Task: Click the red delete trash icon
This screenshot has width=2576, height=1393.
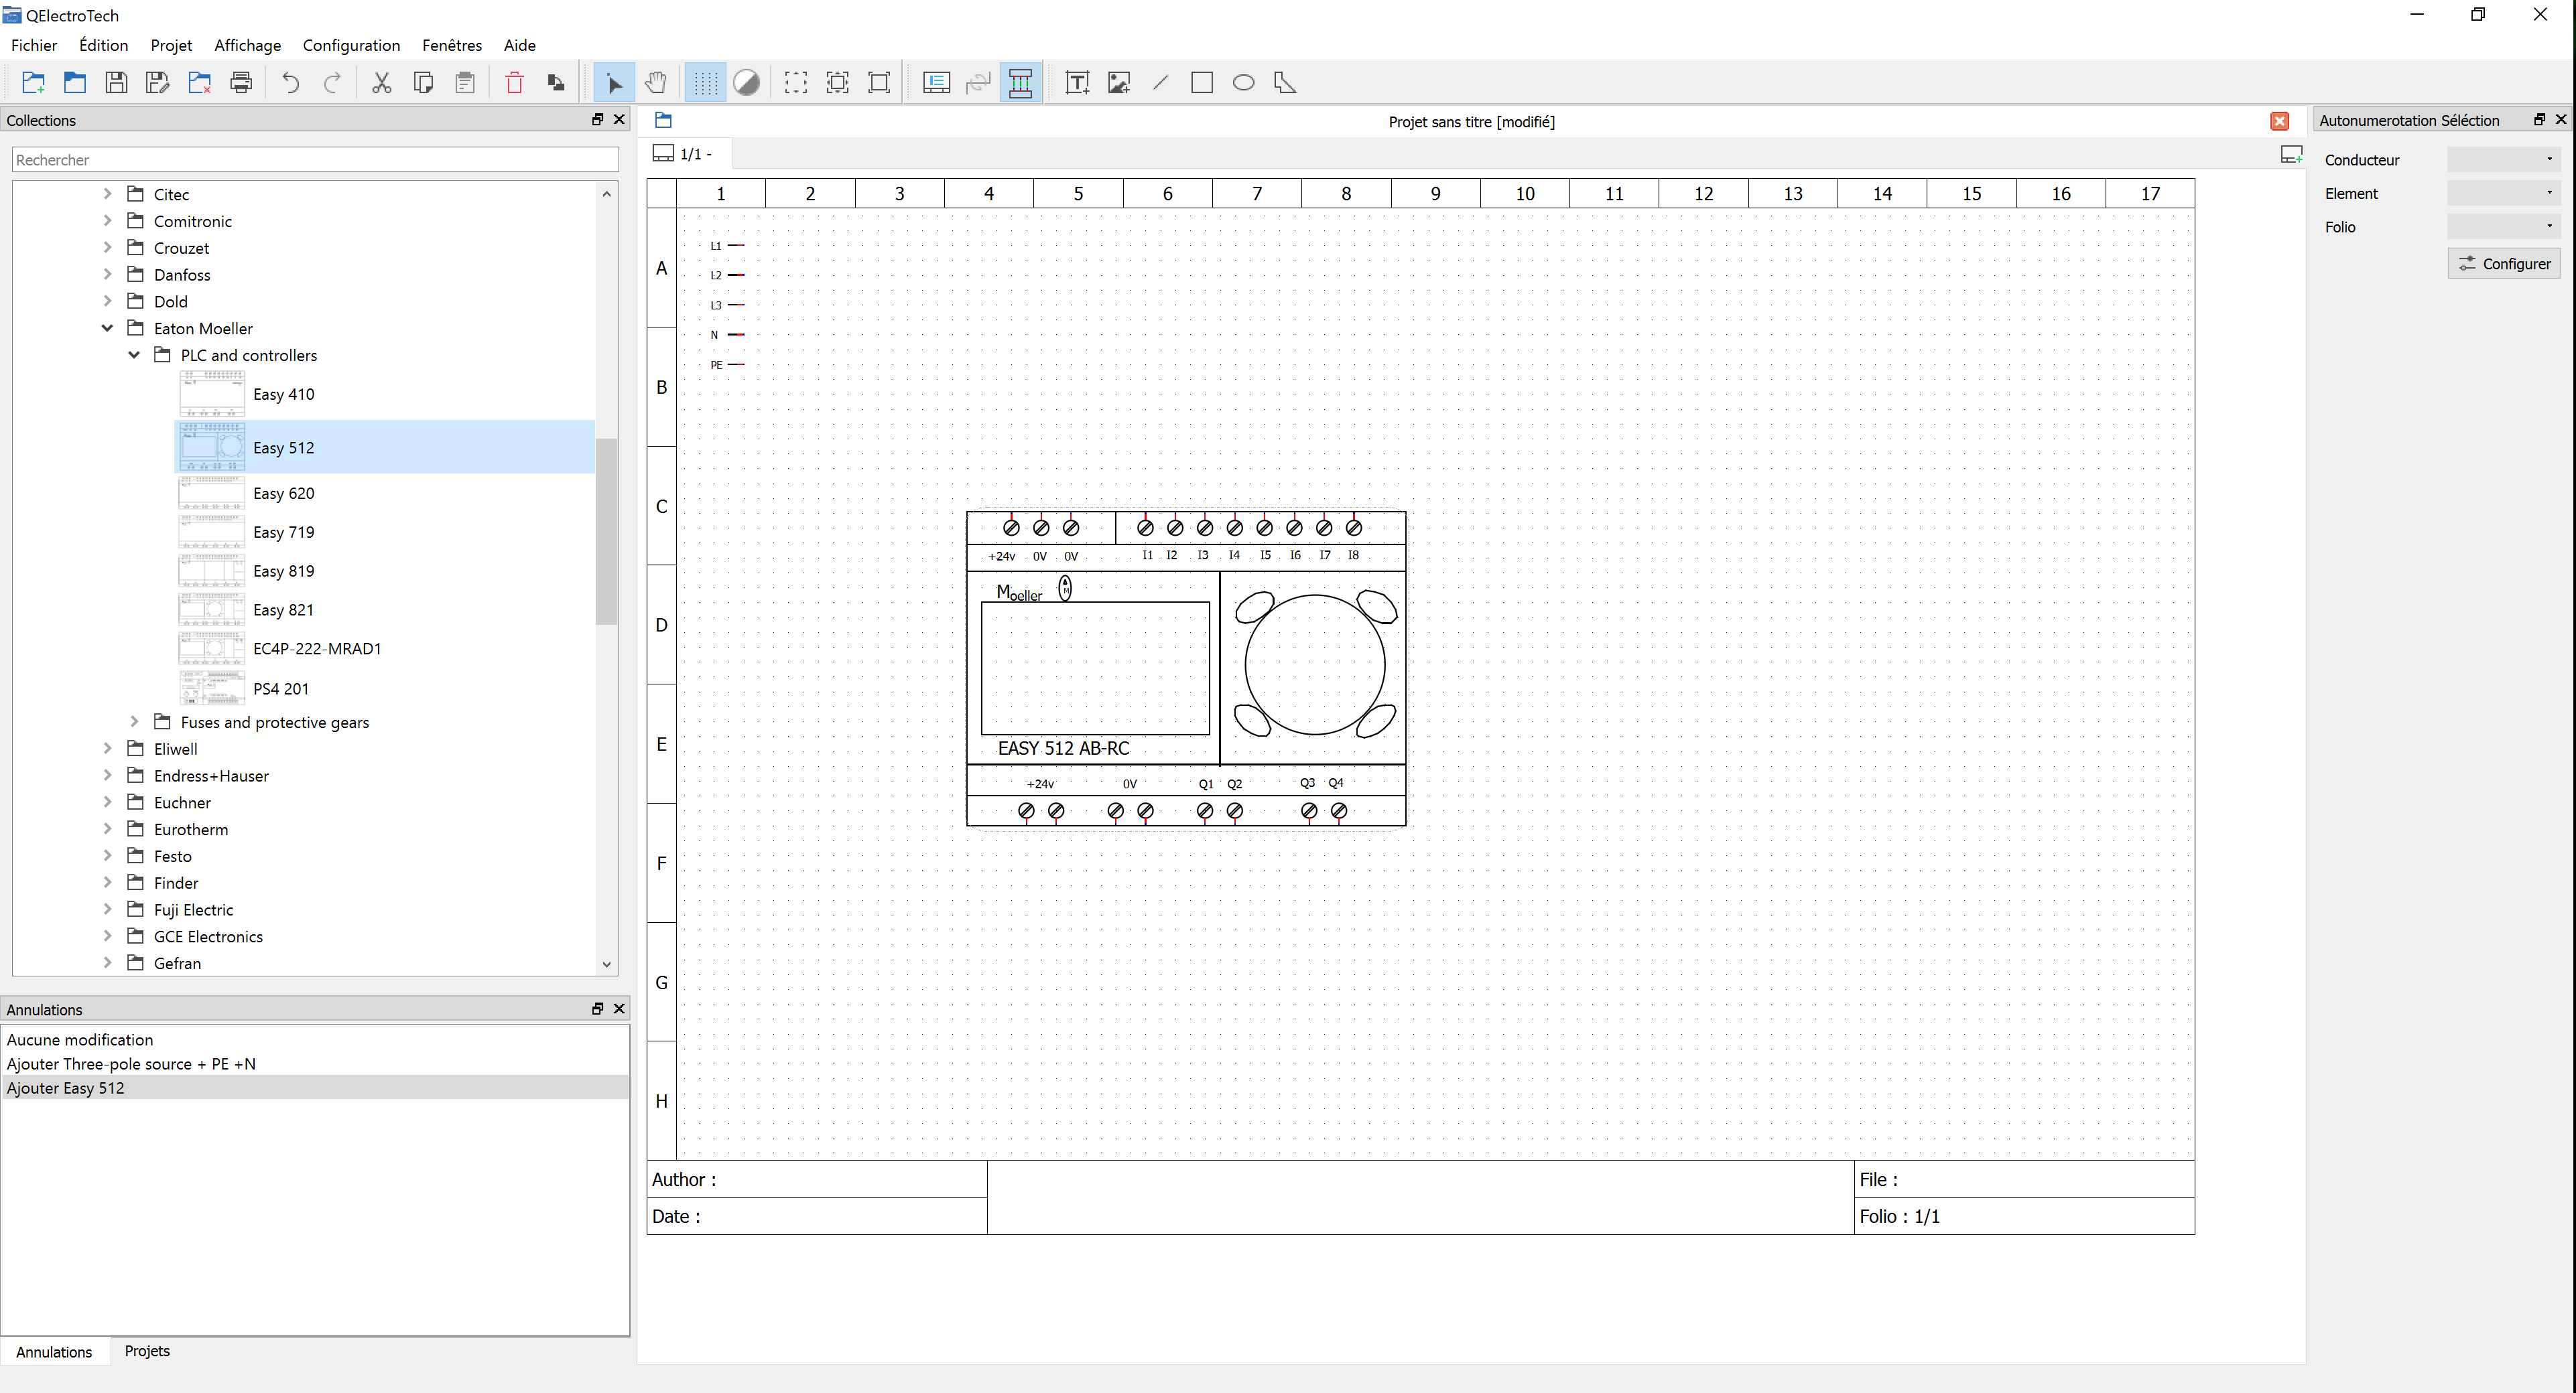Action: click(x=514, y=83)
